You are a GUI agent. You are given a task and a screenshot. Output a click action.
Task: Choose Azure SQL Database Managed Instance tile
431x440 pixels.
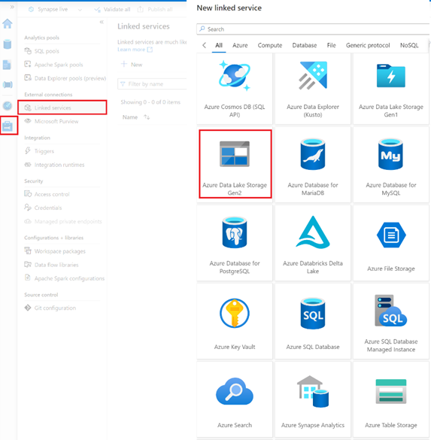(391, 321)
